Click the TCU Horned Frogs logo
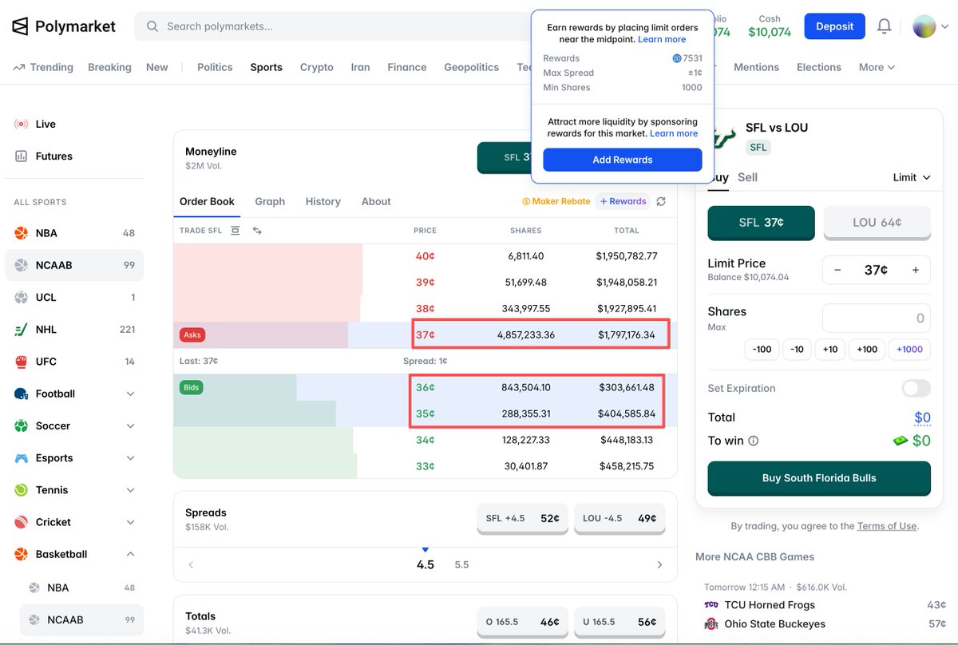The height and width of the screenshot is (645, 958). point(711,605)
